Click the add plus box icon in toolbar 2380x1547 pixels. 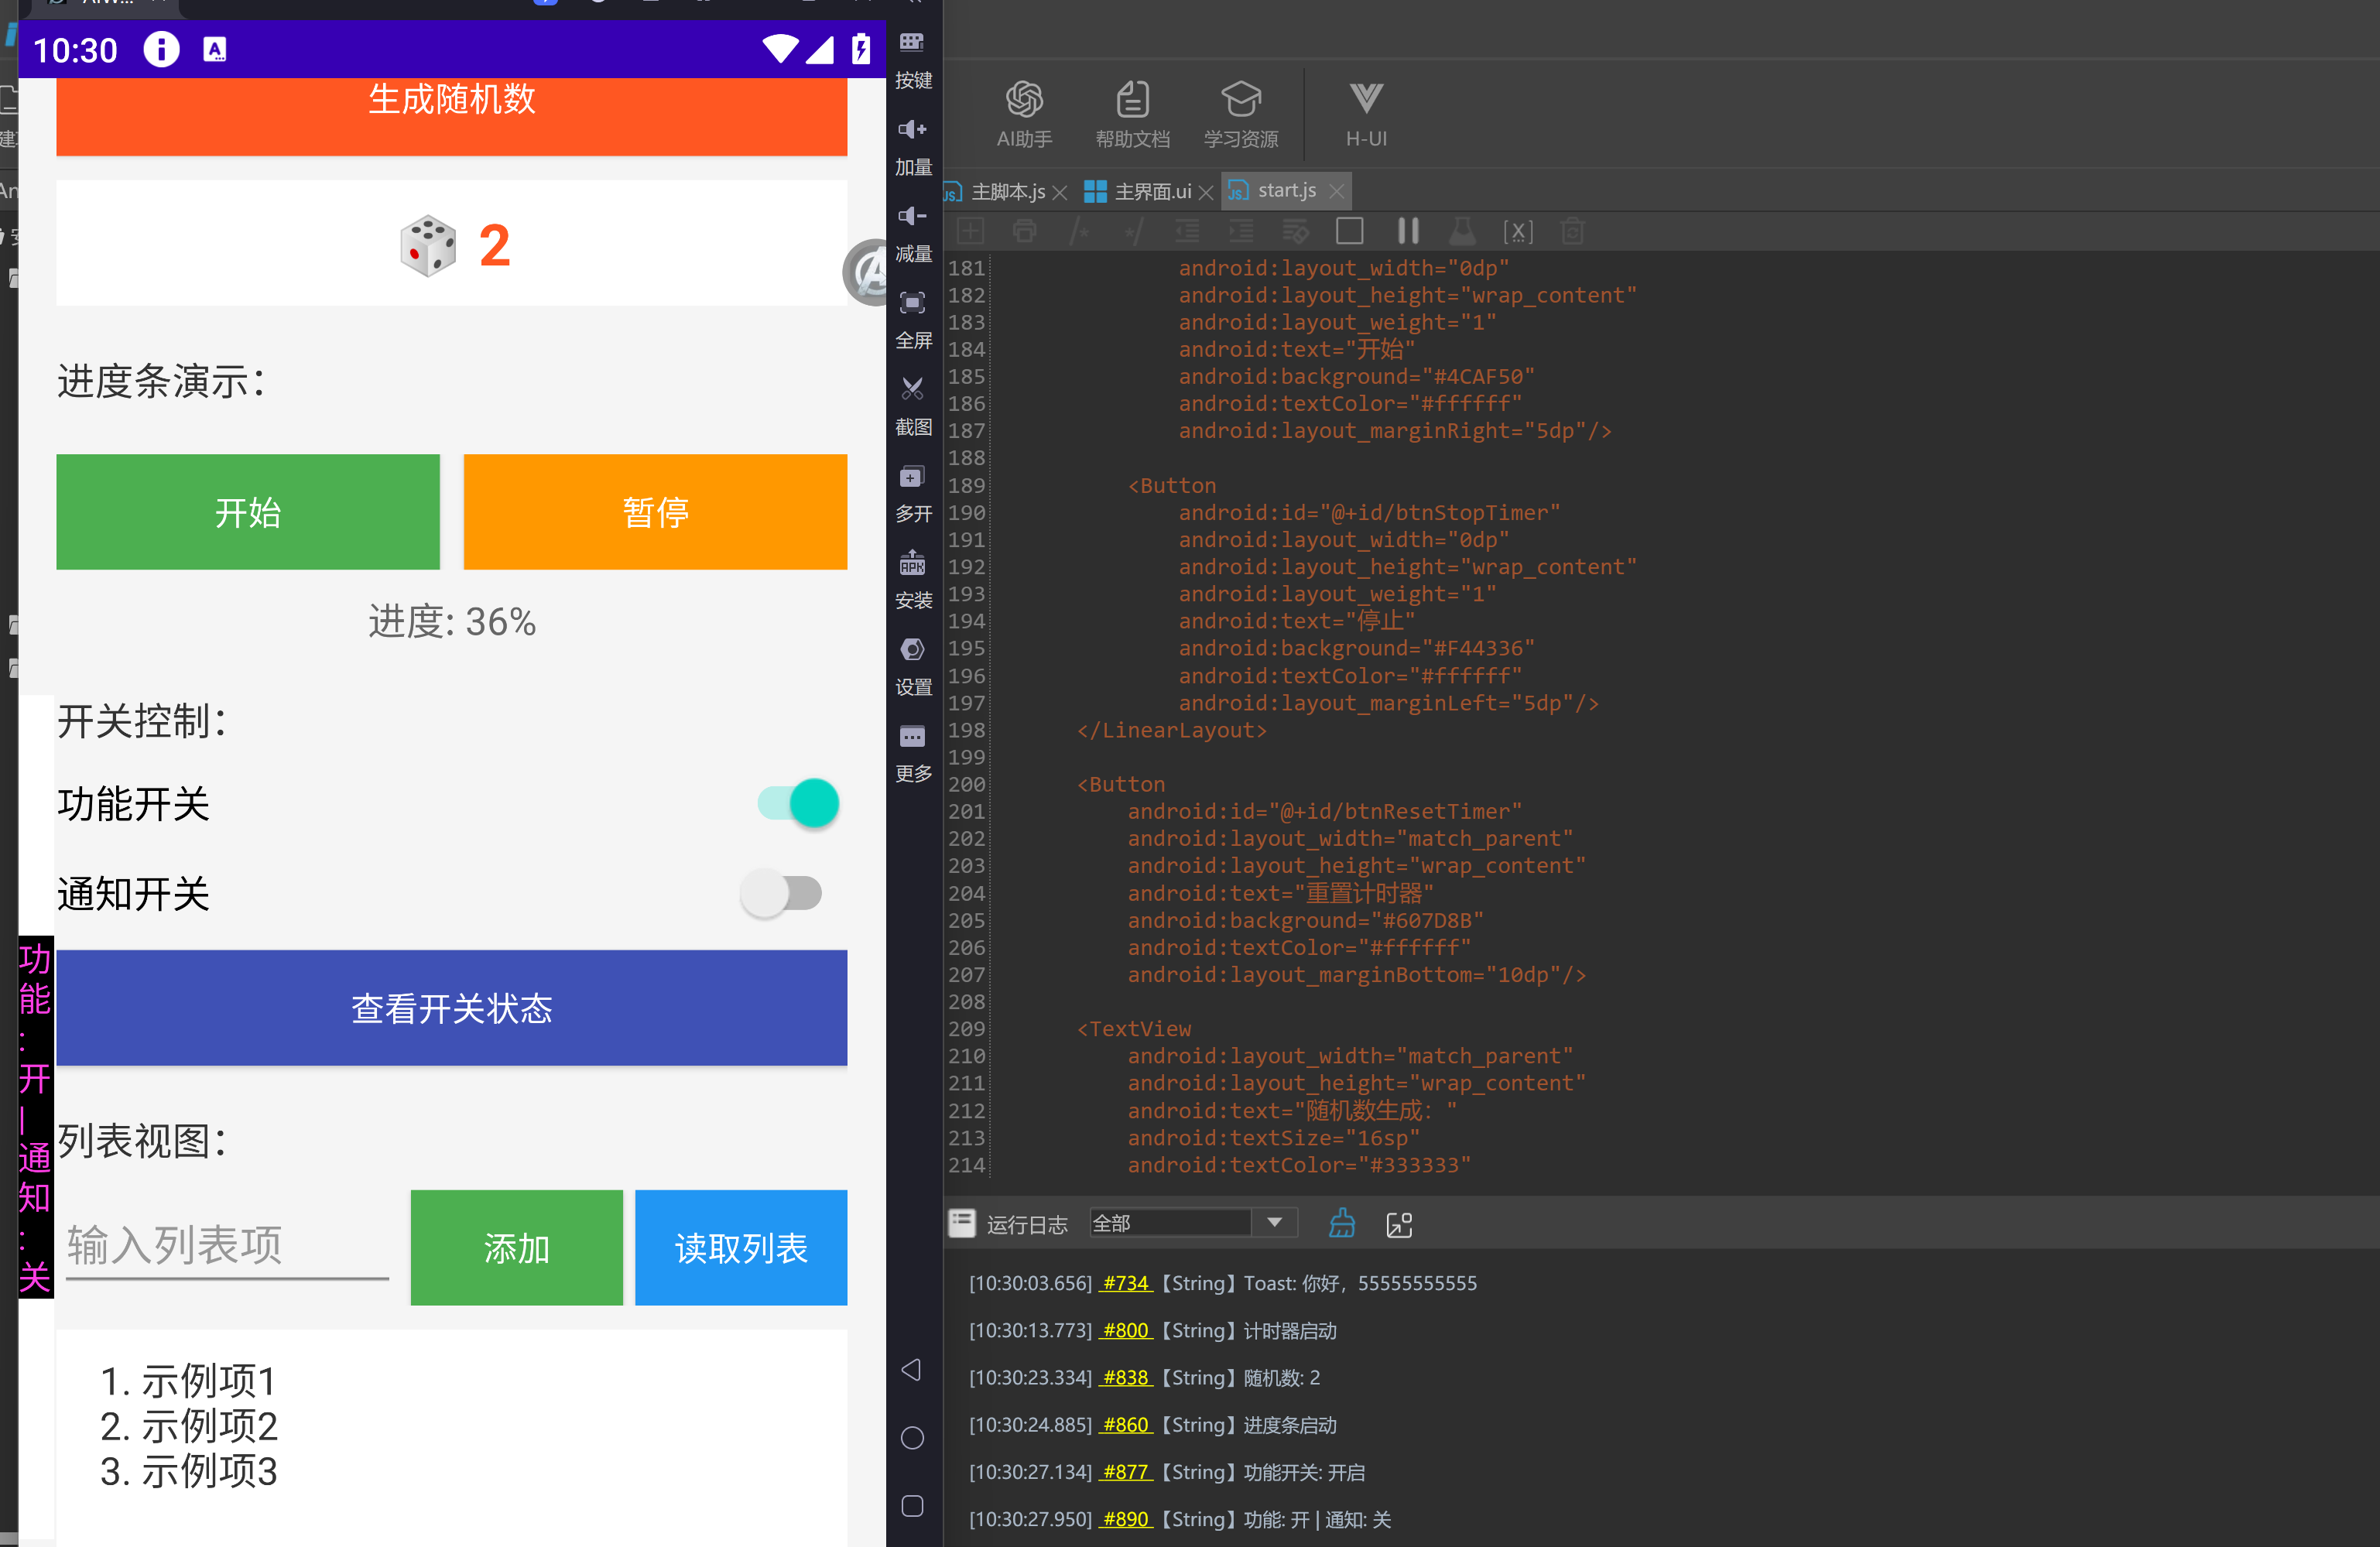point(970,232)
